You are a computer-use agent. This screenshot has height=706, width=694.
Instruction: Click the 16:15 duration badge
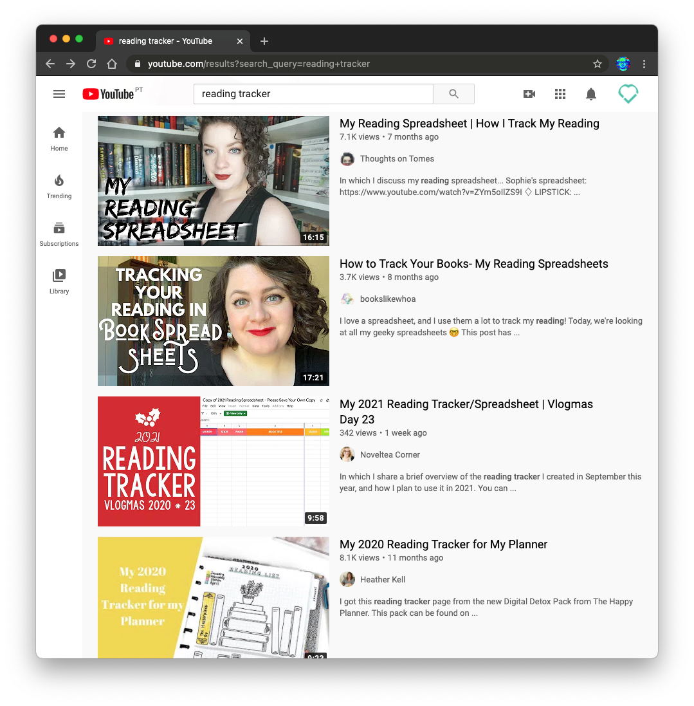[x=313, y=237]
